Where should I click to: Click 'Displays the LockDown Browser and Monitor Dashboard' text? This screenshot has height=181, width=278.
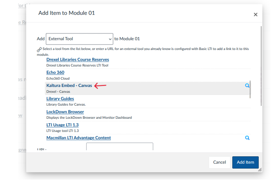point(89,118)
